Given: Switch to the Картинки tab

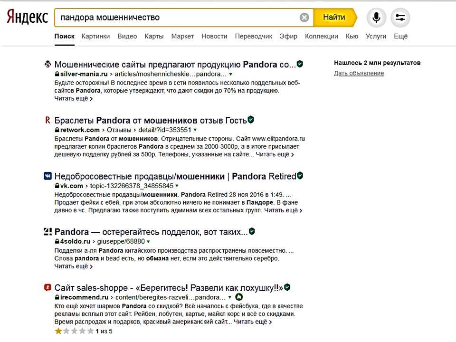Looking at the screenshot, I should (x=95, y=36).
